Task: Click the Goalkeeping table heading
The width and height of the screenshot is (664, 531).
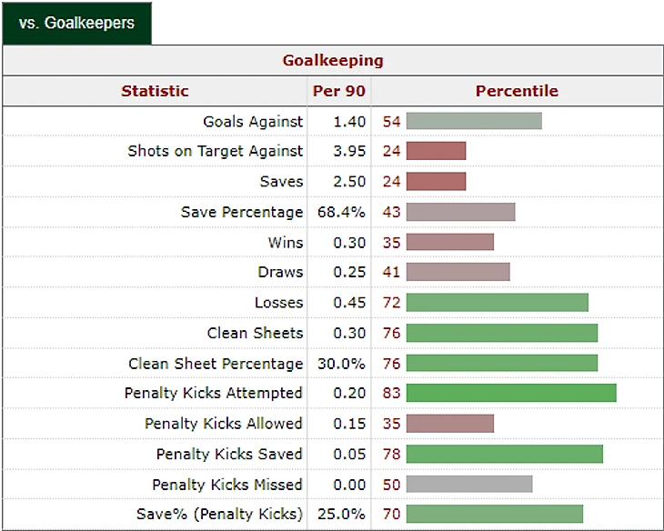Action: pyautogui.click(x=333, y=61)
